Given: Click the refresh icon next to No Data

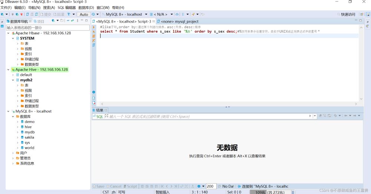Looking at the screenshot, I should click(219, 186).
